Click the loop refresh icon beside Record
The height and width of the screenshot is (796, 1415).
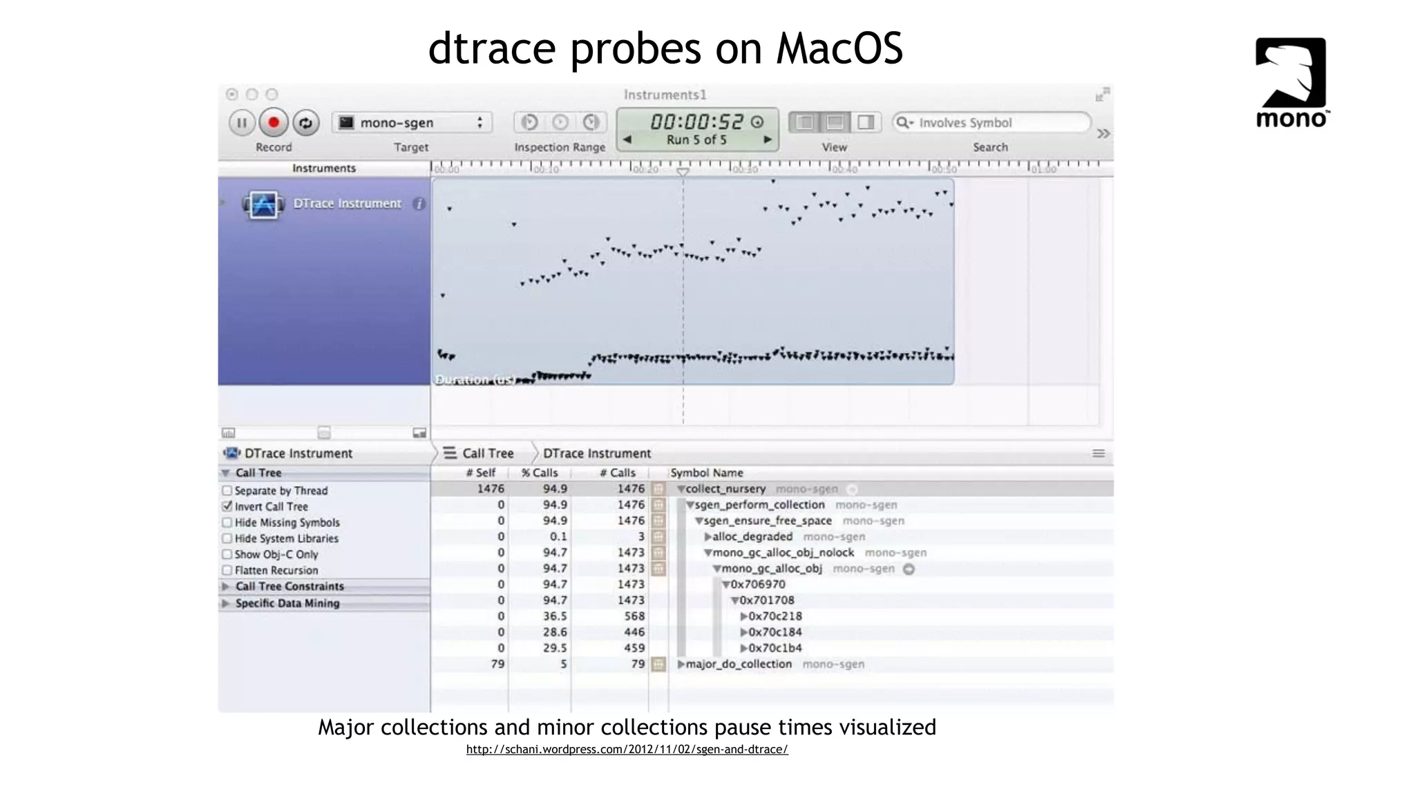pyautogui.click(x=305, y=123)
